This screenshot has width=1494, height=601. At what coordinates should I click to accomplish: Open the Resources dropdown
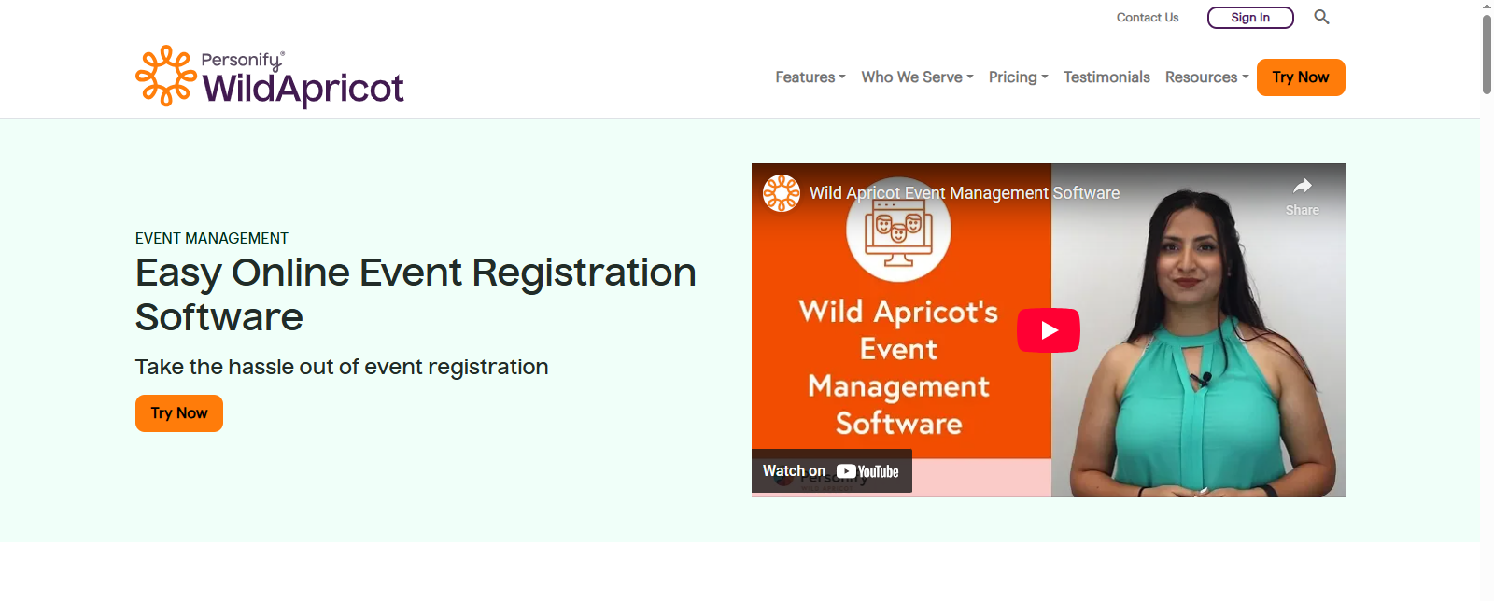(1206, 77)
